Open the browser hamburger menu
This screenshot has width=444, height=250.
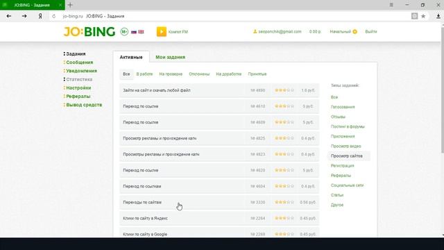click(391, 5)
